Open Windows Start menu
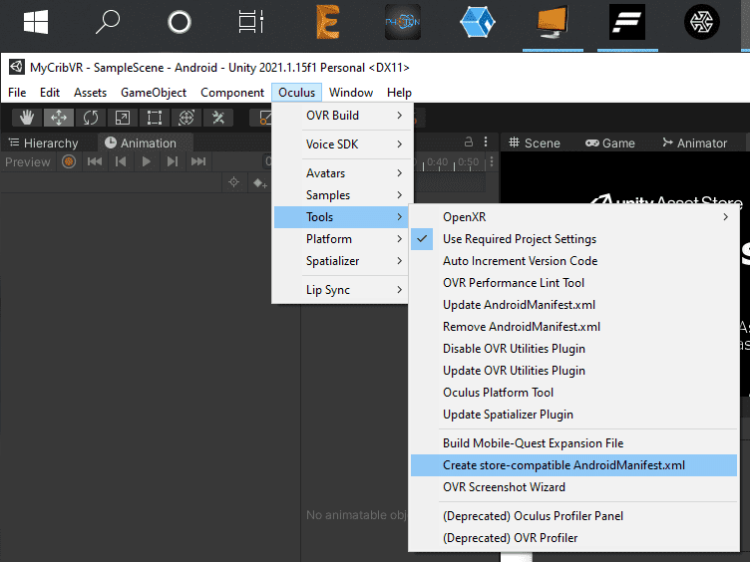 point(36,22)
